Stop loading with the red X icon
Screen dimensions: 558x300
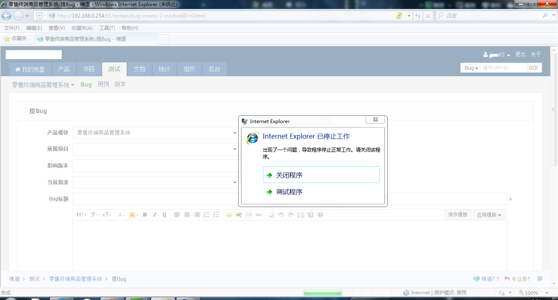(428, 16)
